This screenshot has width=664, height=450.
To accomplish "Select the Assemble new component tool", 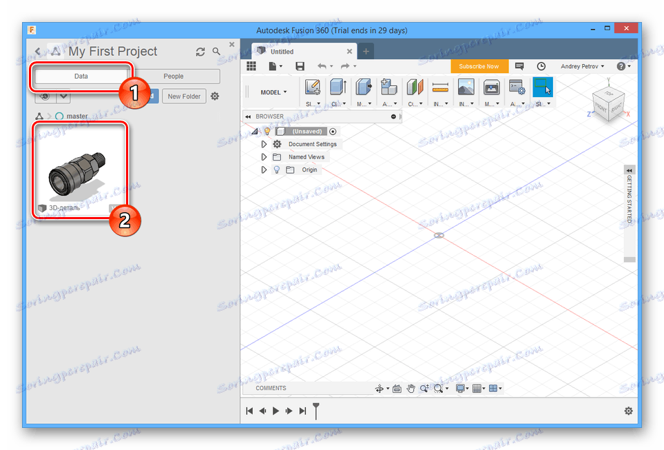I will (388, 88).
